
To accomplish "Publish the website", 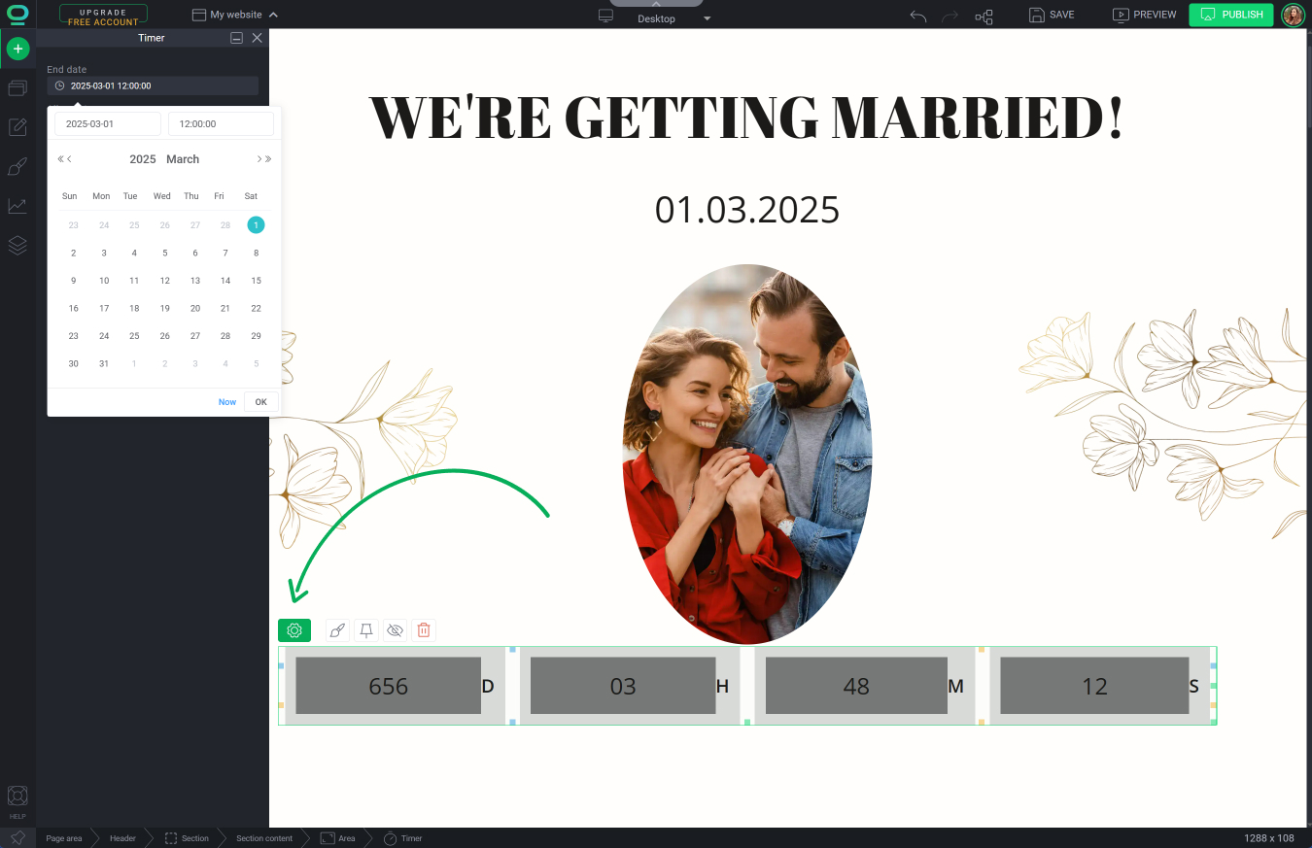I will (x=1231, y=15).
